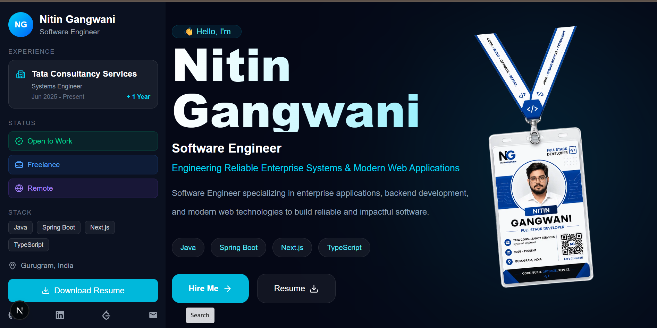Click the briefcase icon in the Freelance status
The height and width of the screenshot is (328, 657).
[19, 165]
